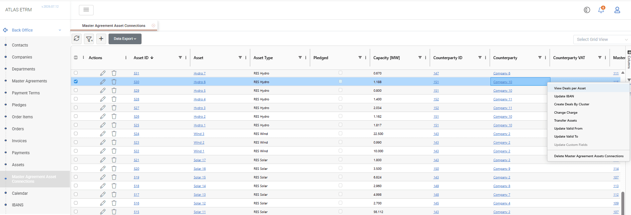Choose View Deals per Asset menu entry

(x=570, y=88)
